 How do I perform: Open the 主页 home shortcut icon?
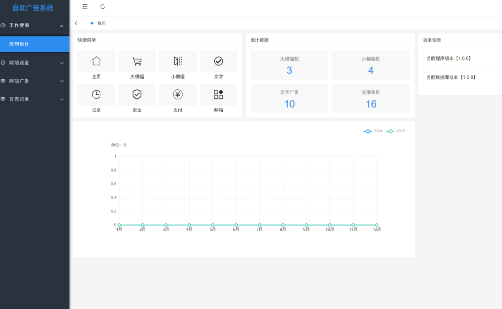pyautogui.click(x=96, y=61)
